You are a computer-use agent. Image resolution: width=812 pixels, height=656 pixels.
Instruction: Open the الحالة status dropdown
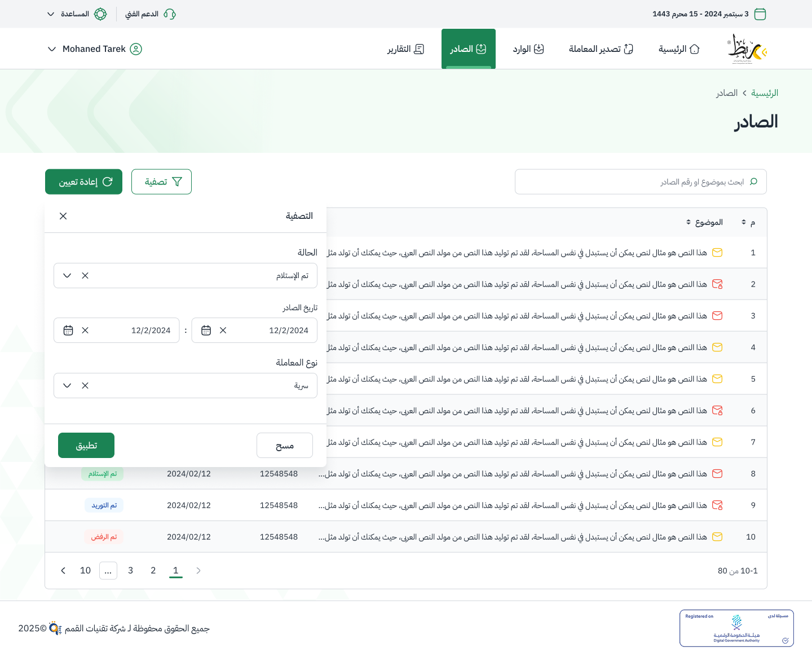click(67, 275)
